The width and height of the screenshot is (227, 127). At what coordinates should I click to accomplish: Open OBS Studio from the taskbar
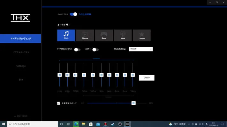(x=120, y=124)
